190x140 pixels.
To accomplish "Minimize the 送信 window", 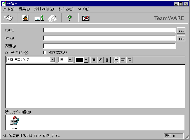I will point(176,4).
